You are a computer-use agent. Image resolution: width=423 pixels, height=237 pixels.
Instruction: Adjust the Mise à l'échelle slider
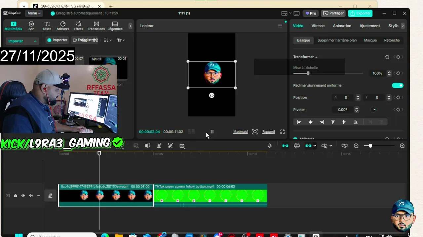[328, 73]
